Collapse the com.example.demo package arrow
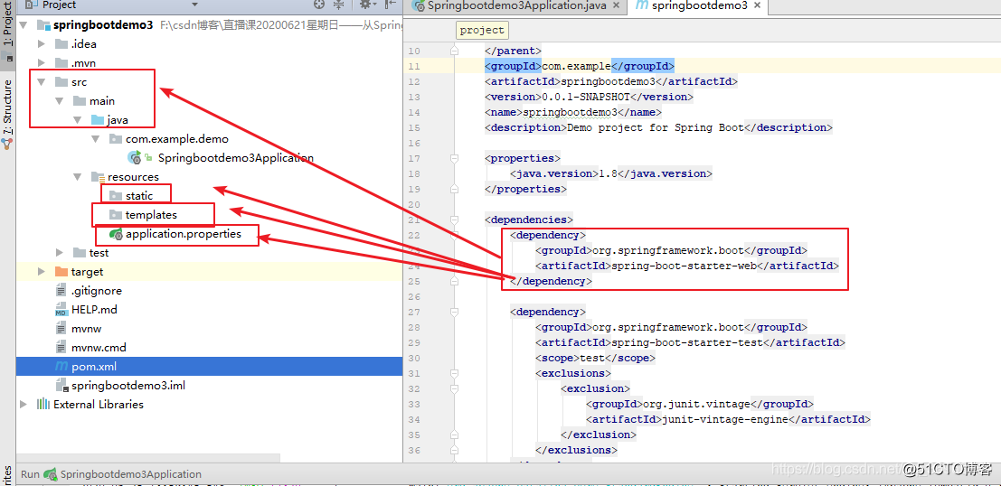The width and height of the screenshot is (1001, 486). coord(95,139)
